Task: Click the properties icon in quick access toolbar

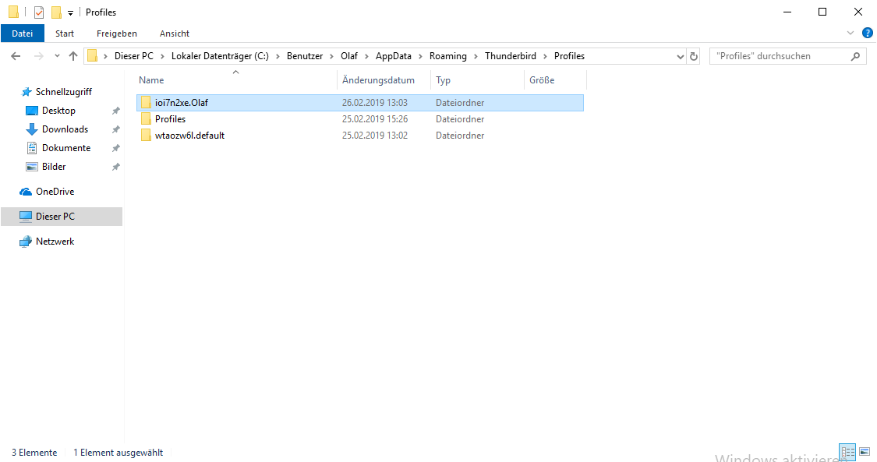Action: [39, 12]
